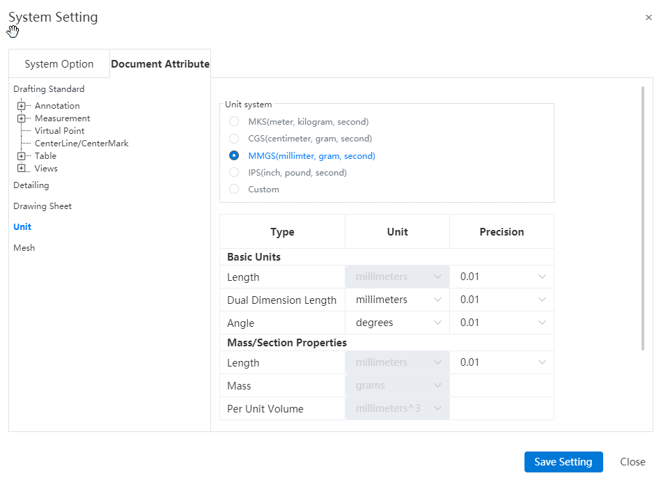
Task: Choose CGS(centimeter, gram, second) unit system
Action: [234, 139]
